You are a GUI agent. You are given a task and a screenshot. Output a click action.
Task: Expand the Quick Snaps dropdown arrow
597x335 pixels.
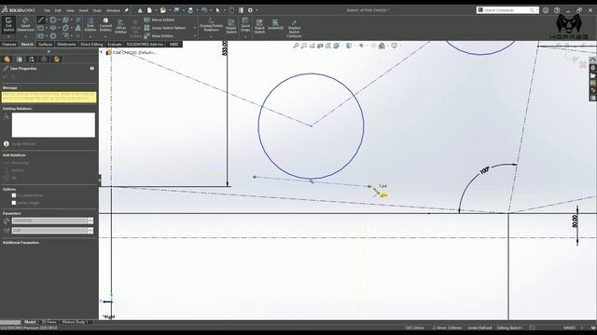click(245, 36)
